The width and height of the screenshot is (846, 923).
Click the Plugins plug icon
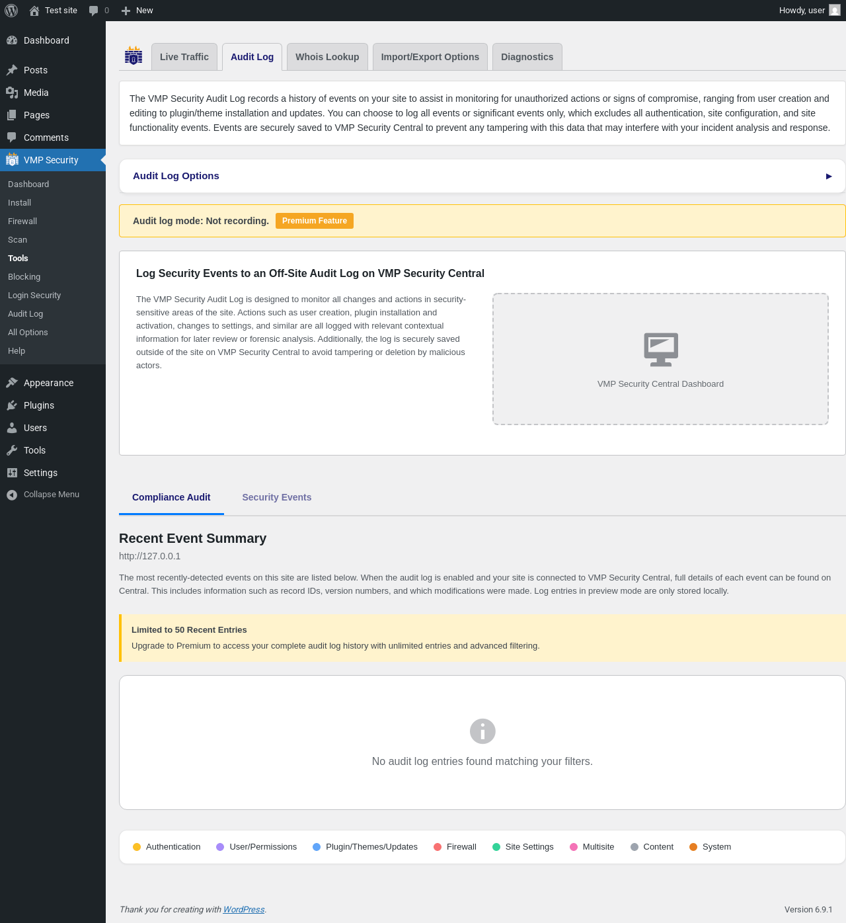pos(12,405)
